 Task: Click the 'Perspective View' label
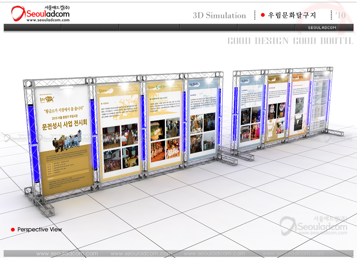40,230
